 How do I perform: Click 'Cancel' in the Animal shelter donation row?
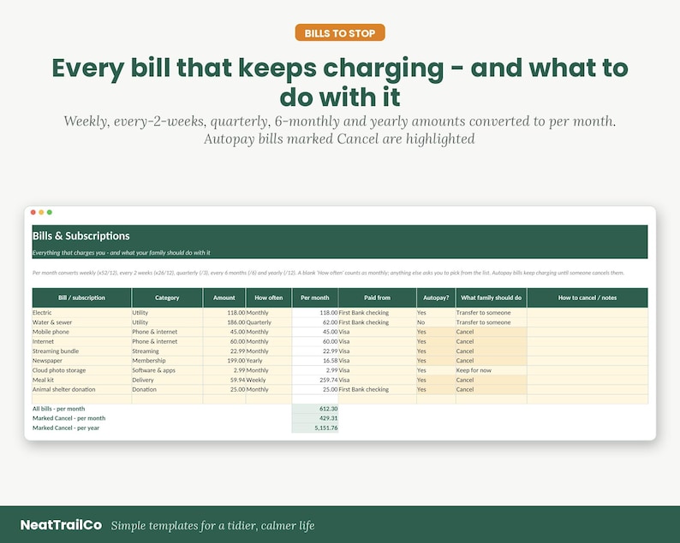(492, 389)
